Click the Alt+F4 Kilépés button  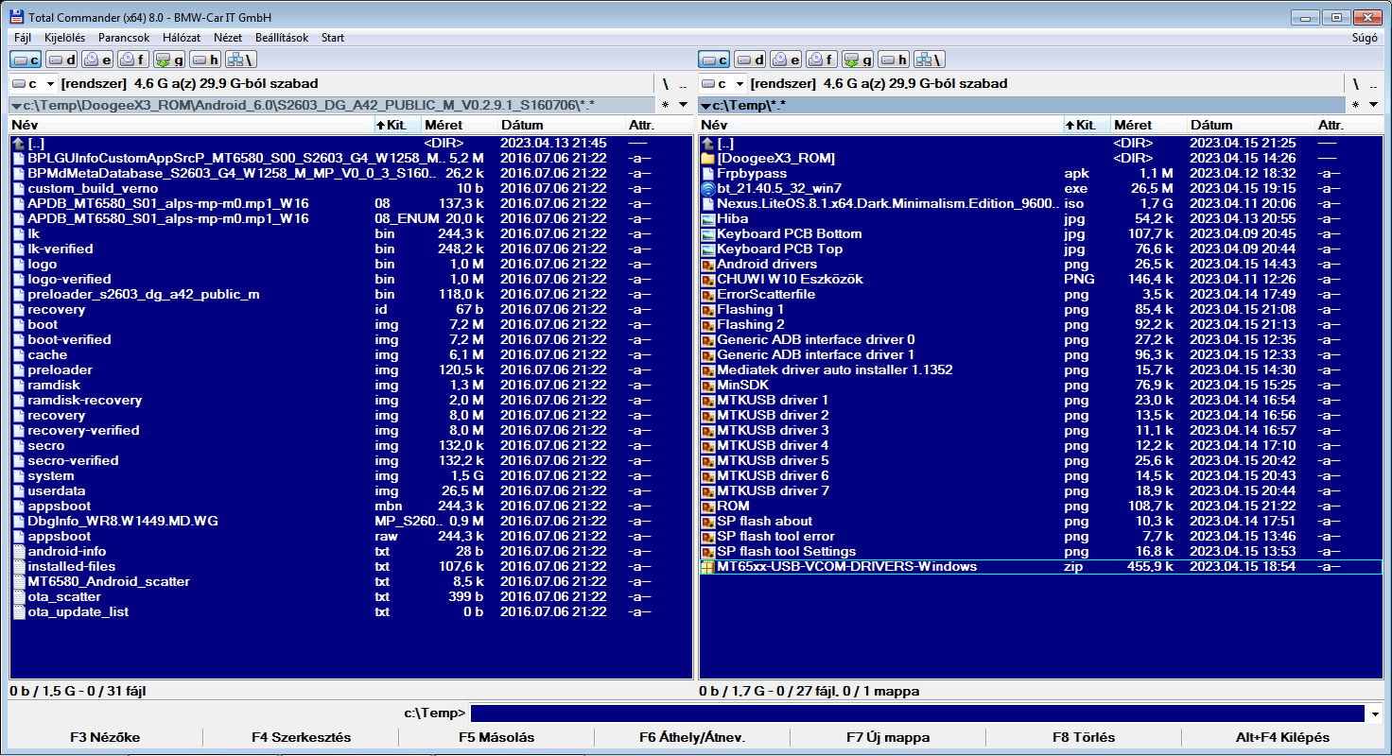click(1282, 737)
